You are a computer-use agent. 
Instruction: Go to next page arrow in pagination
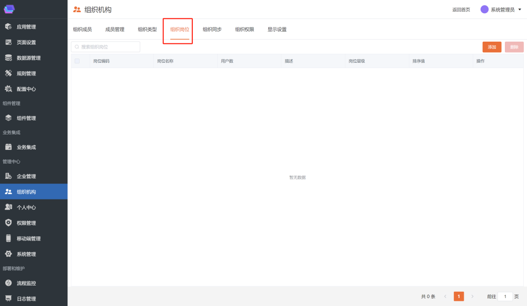(472, 297)
